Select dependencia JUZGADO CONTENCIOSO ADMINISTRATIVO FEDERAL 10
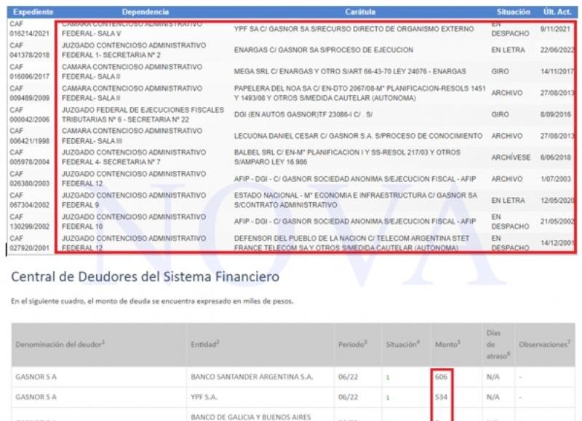 point(134,222)
